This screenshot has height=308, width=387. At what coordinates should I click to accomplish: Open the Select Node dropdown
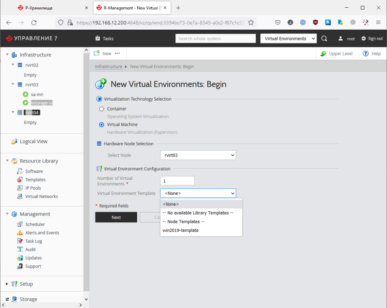pyautogui.click(x=198, y=155)
